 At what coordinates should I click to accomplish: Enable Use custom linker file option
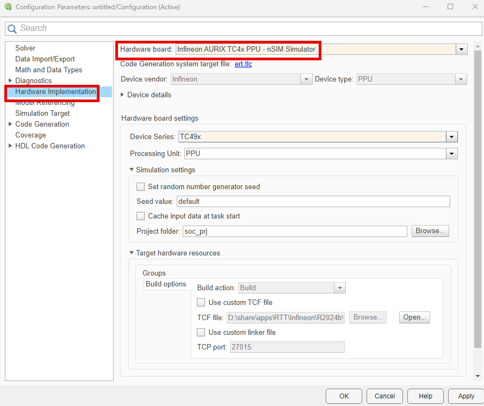point(201,332)
